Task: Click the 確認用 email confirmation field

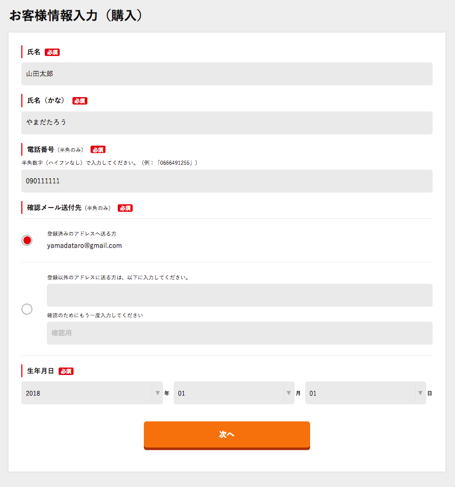Action: point(239,333)
